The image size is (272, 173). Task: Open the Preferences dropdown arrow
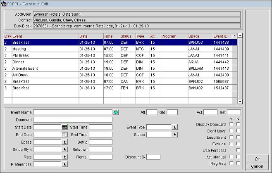[64, 164]
